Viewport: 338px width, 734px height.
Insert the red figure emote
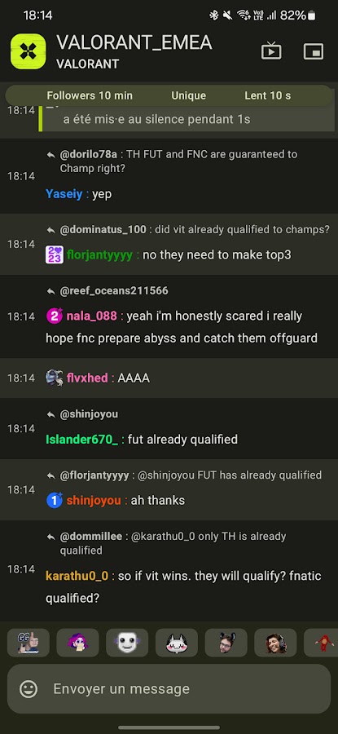[x=323, y=643]
